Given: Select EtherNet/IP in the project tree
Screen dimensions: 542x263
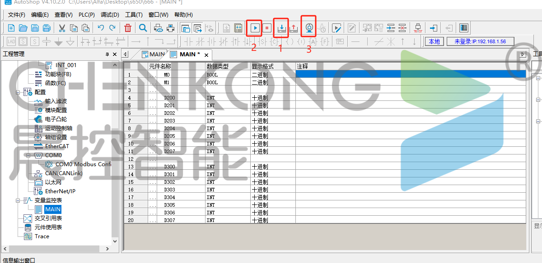Looking at the screenshot, I should coord(61,191).
